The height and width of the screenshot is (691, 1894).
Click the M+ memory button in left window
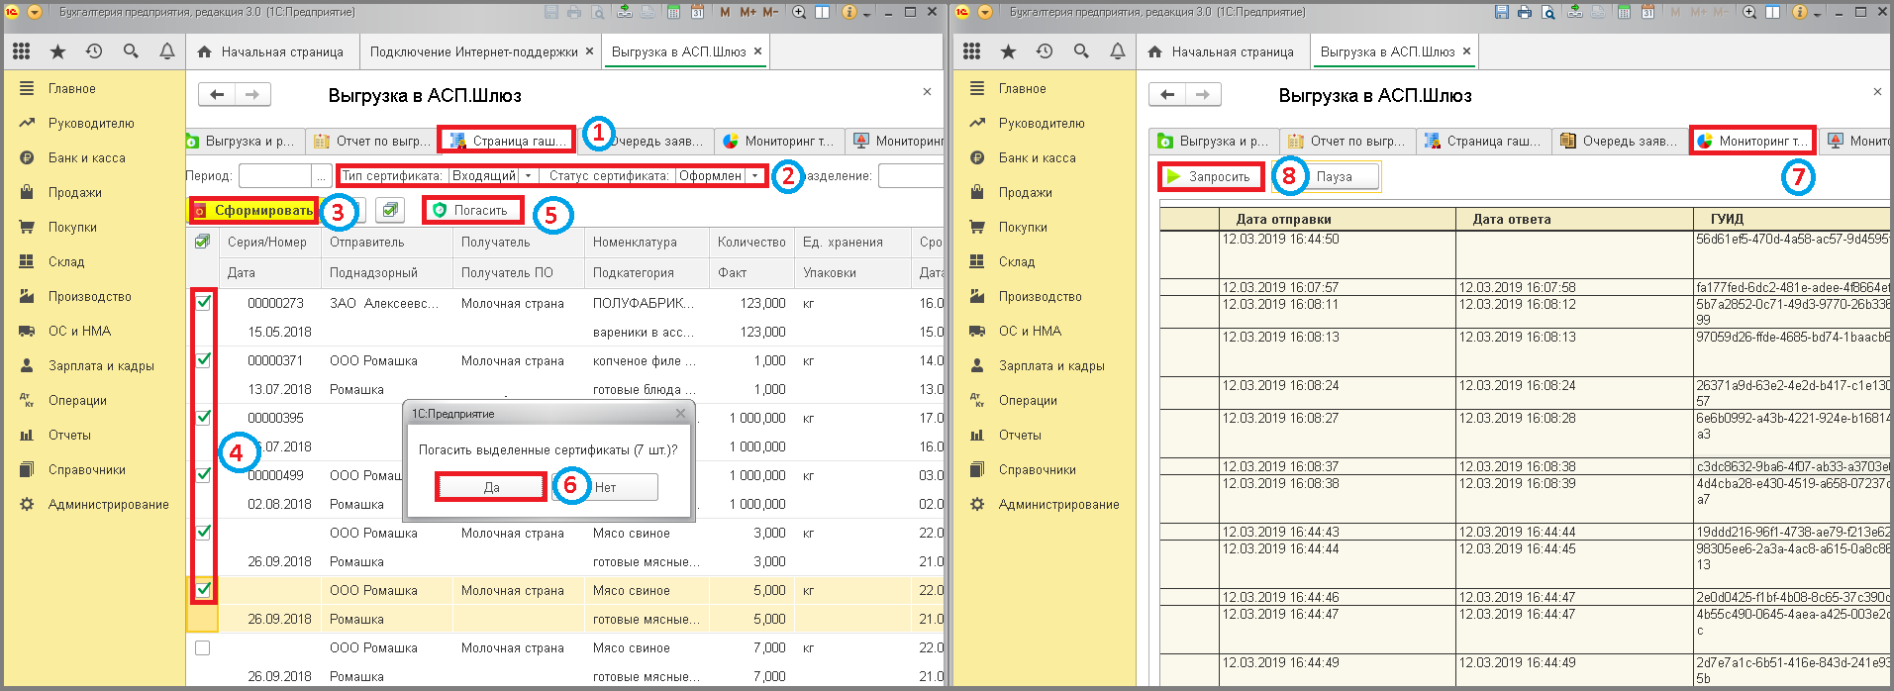point(748,12)
